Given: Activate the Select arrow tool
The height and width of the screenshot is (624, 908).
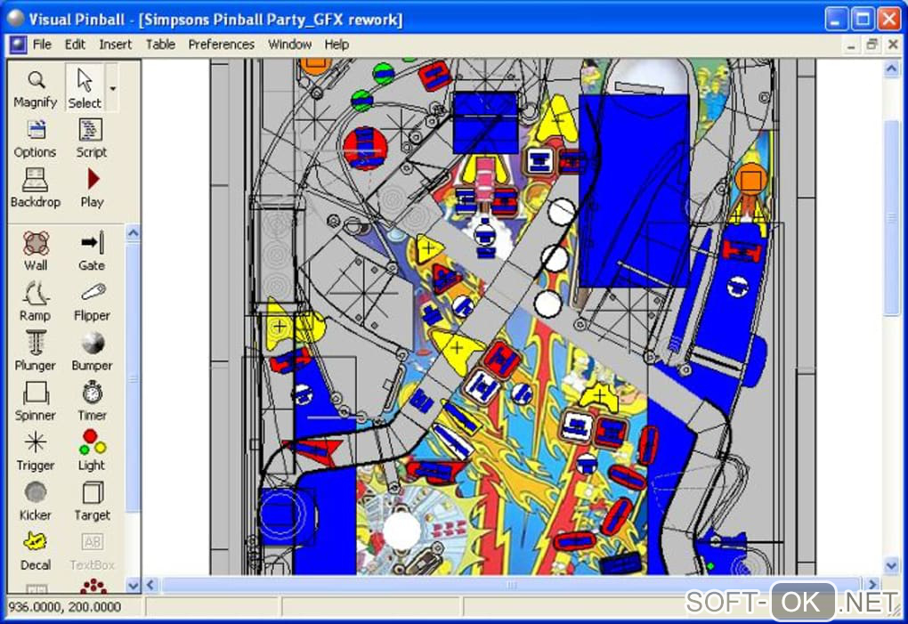Looking at the screenshot, I should pyautogui.click(x=85, y=88).
